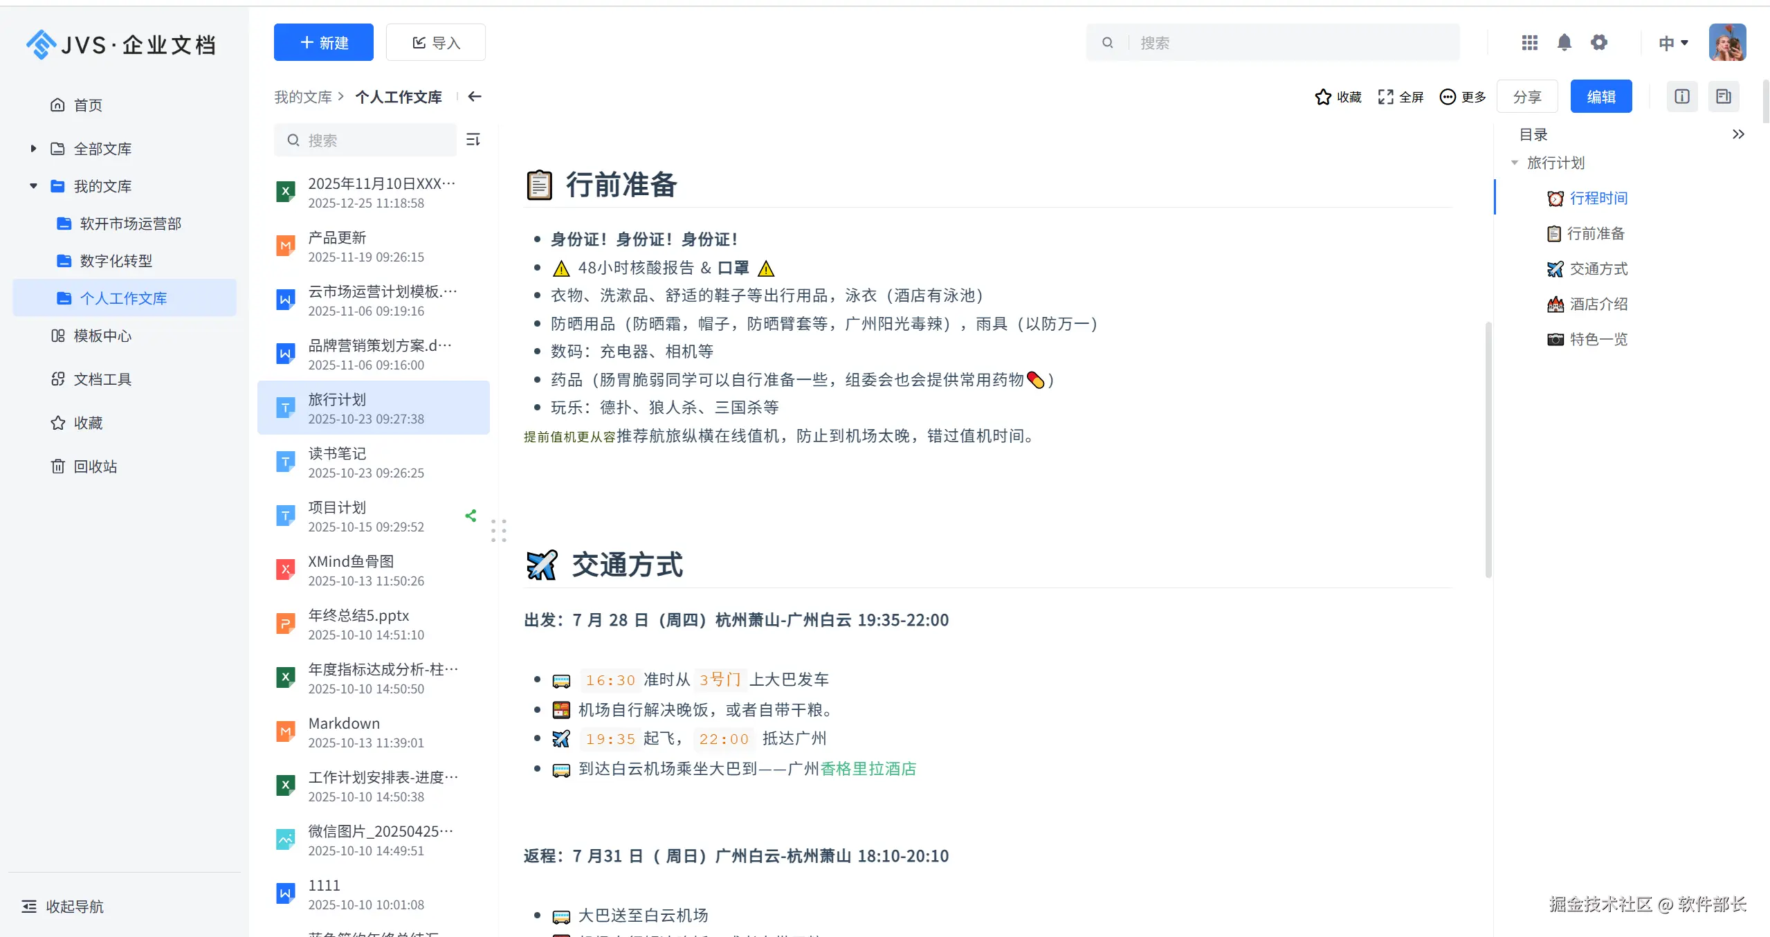1770x937 pixels.
Task: Click the user avatar at top right
Action: pyautogui.click(x=1727, y=43)
